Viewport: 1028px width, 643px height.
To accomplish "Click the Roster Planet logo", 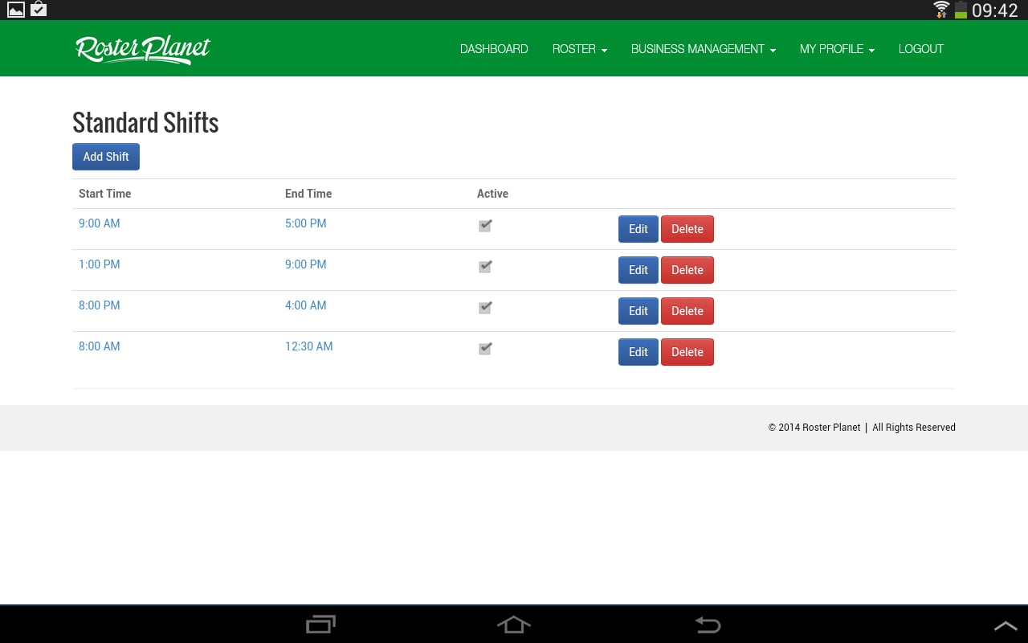I will 143,49.
